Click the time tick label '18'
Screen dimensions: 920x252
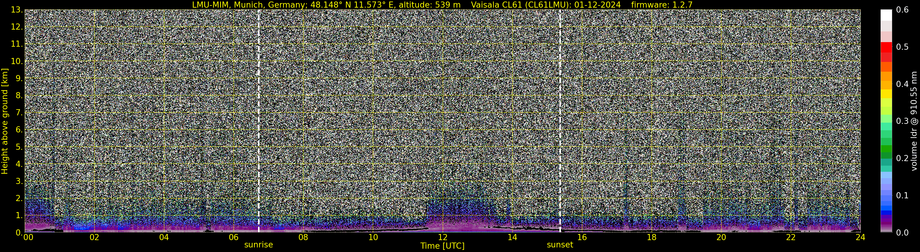point(651,237)
